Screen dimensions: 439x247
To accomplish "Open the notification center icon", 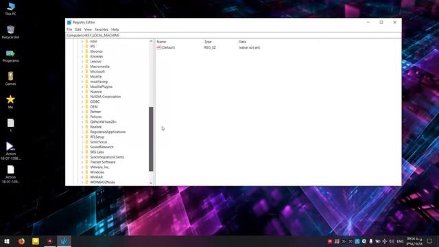I will click(x=430, y=242).
